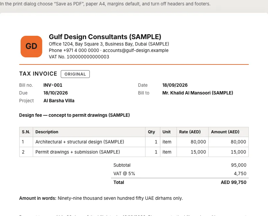Click the 'Rate (AED)' column header
The image size is (268, 216).
[192, 132]
